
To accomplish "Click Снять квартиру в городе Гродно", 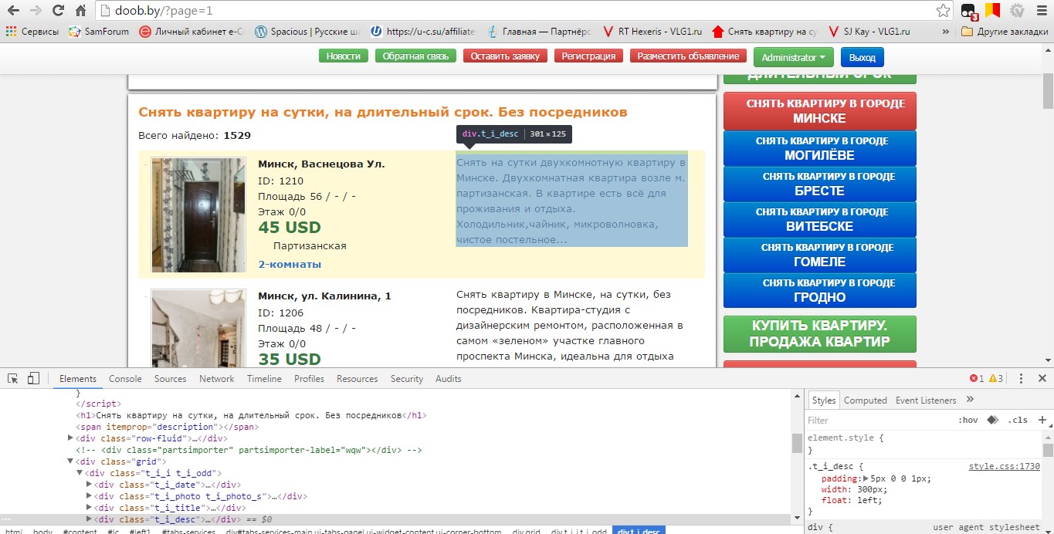I will point(819,290).
